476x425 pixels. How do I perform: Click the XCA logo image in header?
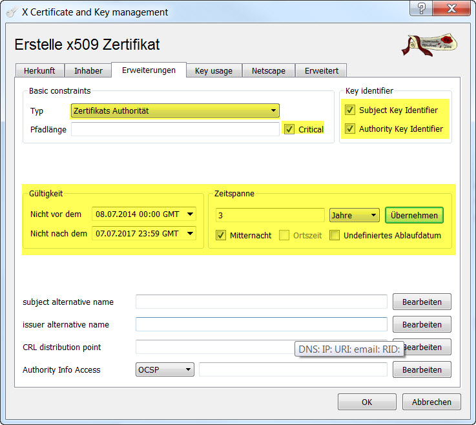(429, 45)
